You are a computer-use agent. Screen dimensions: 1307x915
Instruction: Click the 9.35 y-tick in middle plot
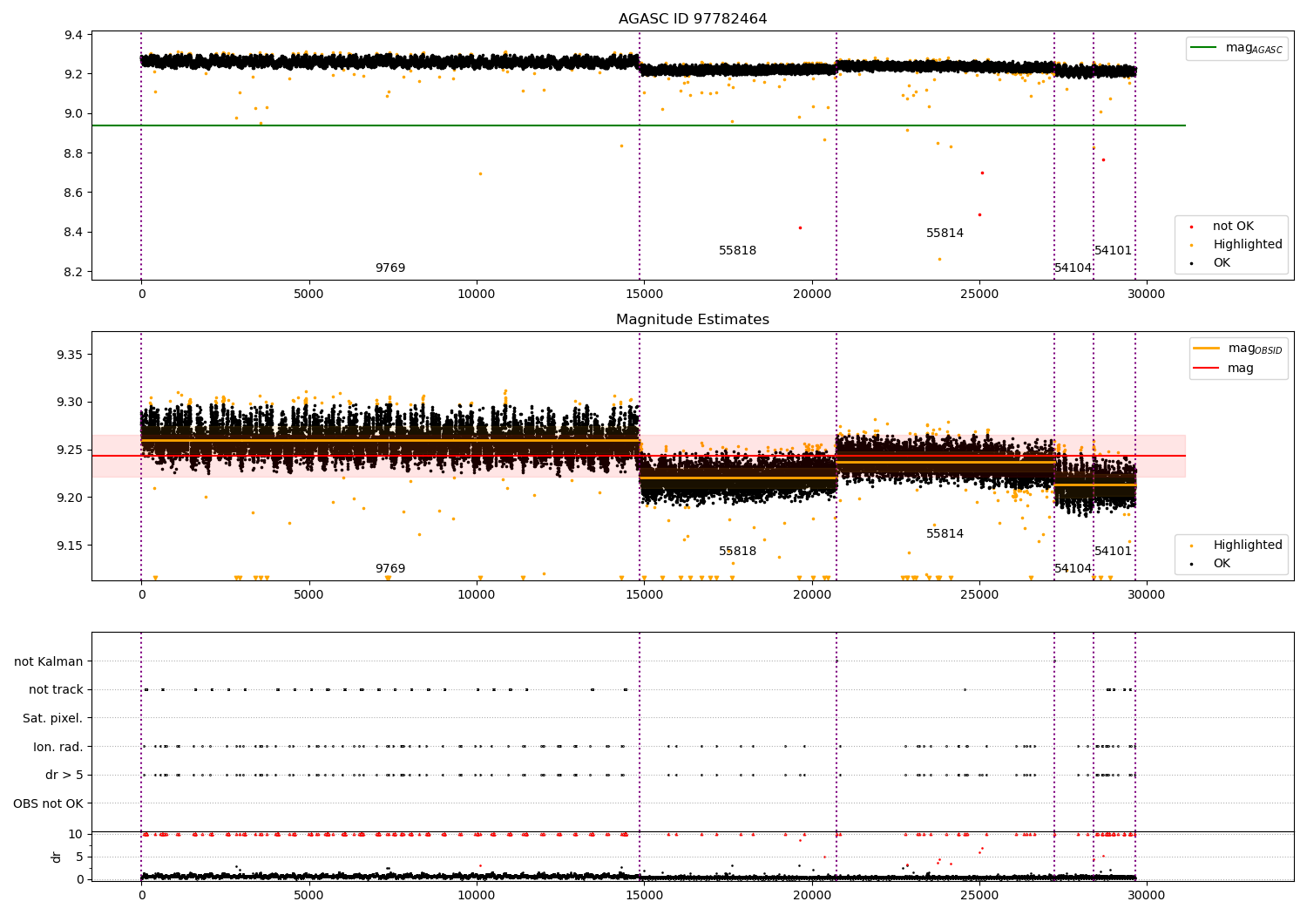(x=71, y=356)
